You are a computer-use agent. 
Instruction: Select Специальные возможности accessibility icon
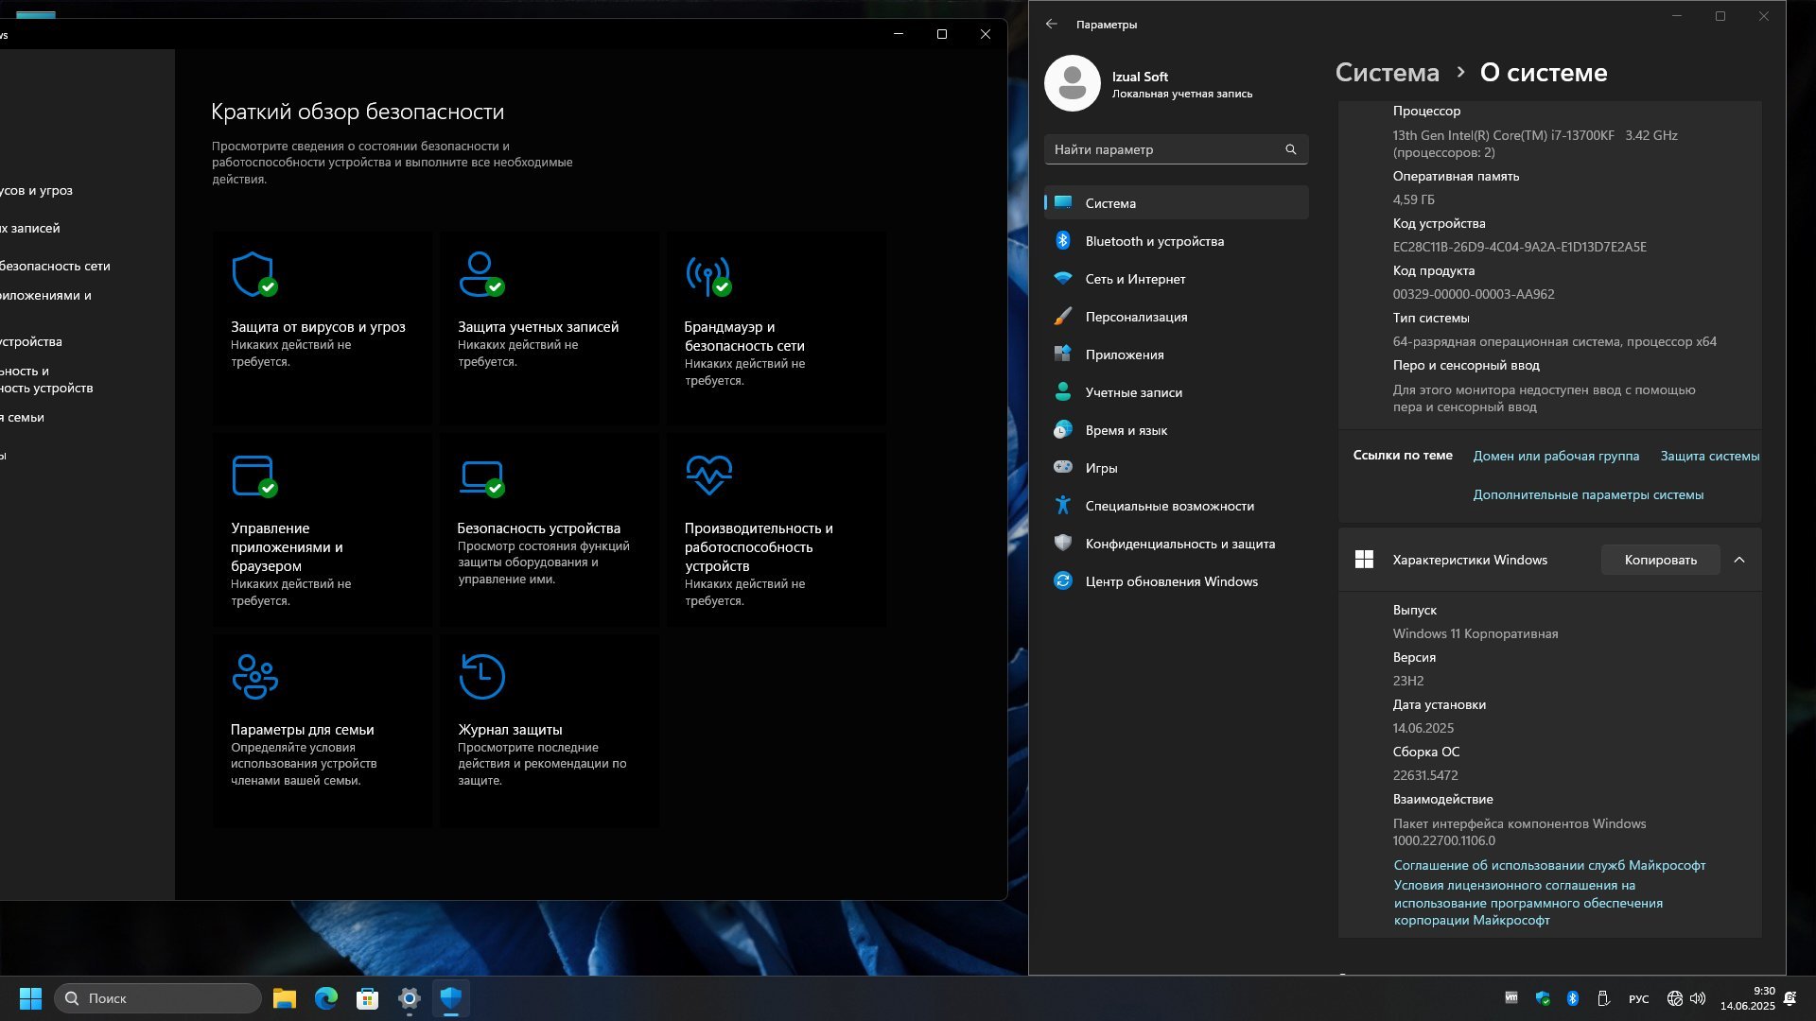click(x=1063, y=506)
